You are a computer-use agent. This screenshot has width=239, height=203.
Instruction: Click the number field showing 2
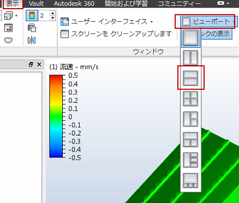click(x=44, y=16)
